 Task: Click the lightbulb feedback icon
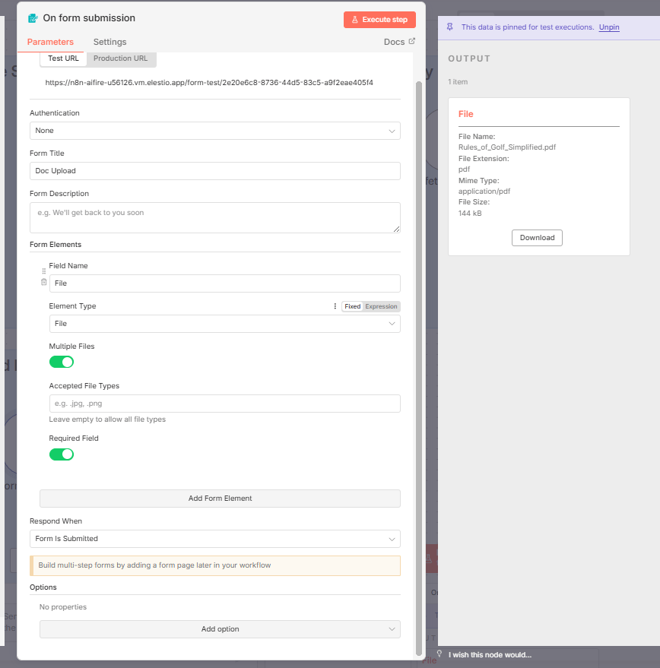(439, 654)
